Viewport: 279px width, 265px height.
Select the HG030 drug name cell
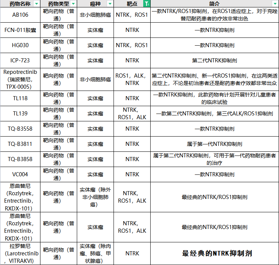pos(20,45)
